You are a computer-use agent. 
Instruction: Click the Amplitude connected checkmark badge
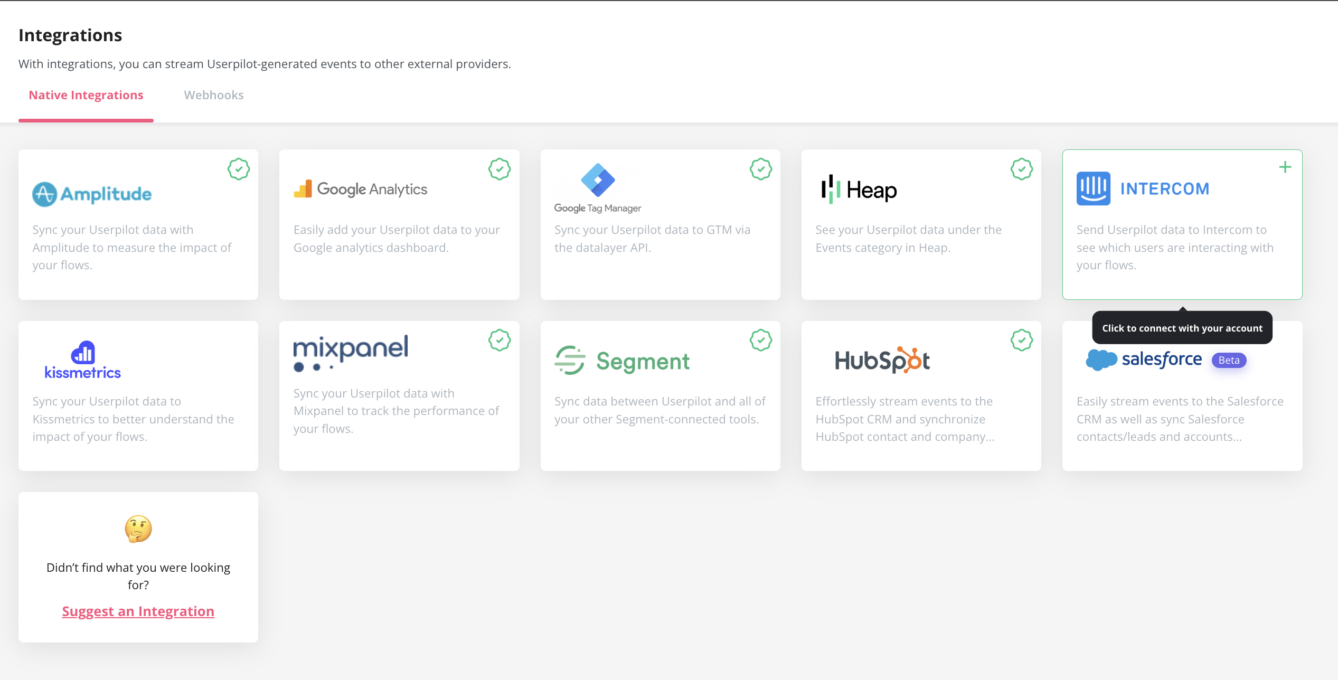click(x=239, y=169)
